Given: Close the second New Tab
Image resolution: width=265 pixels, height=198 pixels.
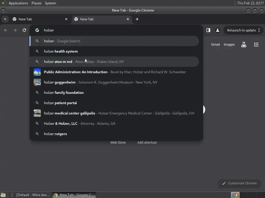Looking at the screenshot, I should [128, 19].
